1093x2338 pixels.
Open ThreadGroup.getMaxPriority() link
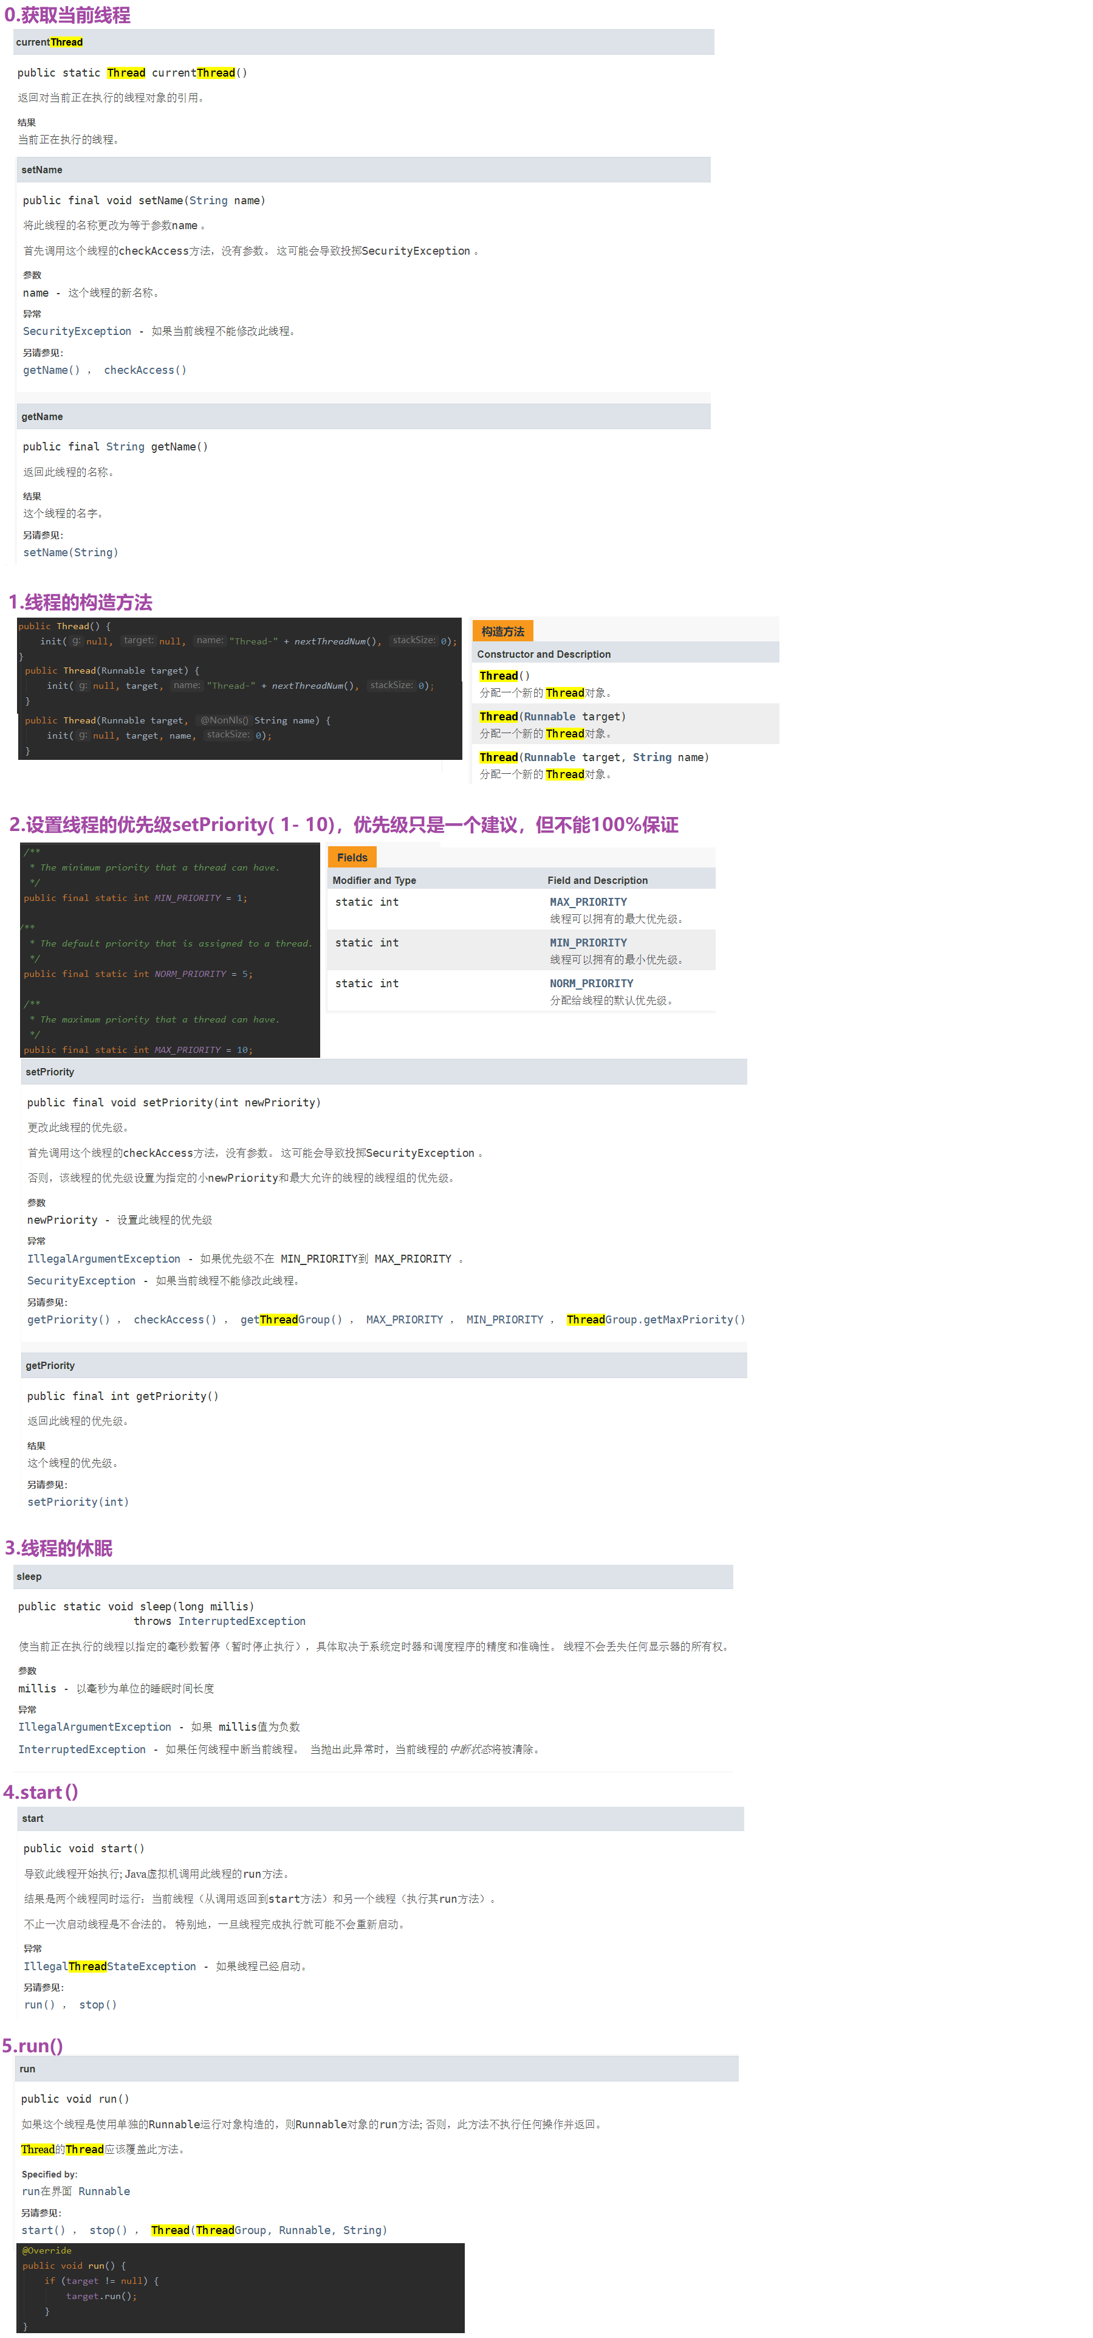click(655, 1320)
